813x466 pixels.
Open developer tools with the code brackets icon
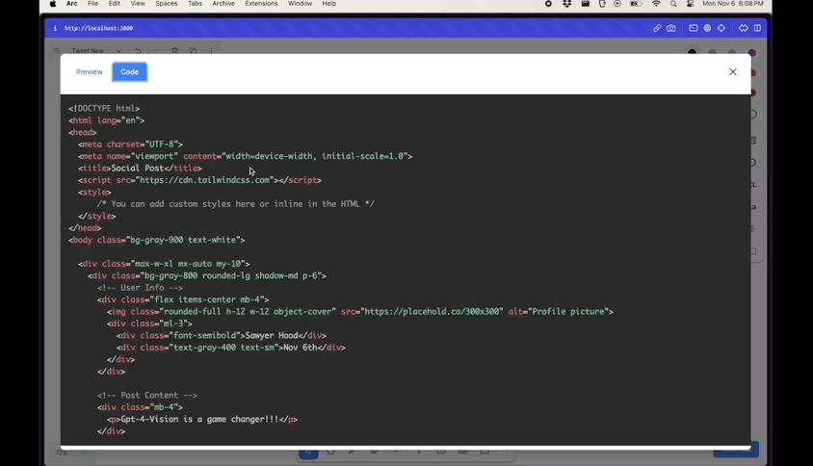[743, 28]
